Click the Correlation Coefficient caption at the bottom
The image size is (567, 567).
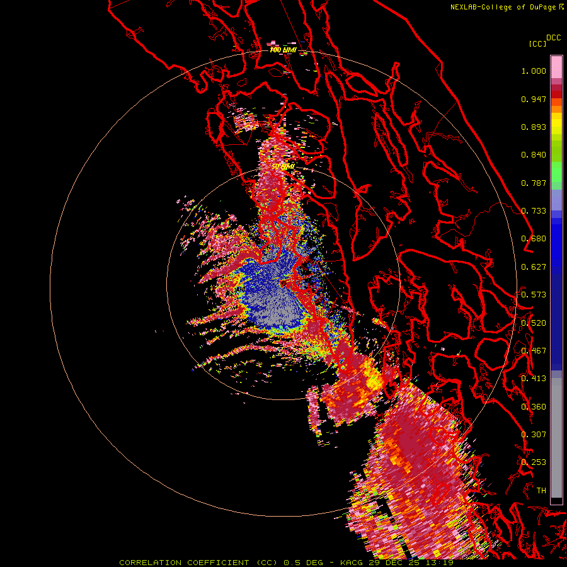click(286, 563)
